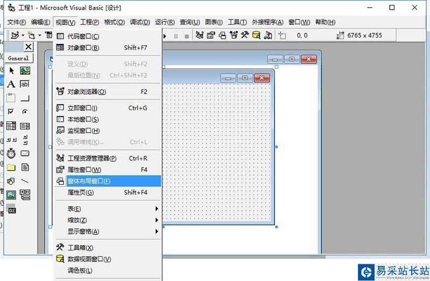
Task: Click the Start run toolbar button
Action: (165, 36)
